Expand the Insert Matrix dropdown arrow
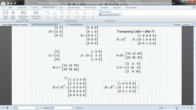196x110 pixels. pyautogui.click(x=9, y=17)
